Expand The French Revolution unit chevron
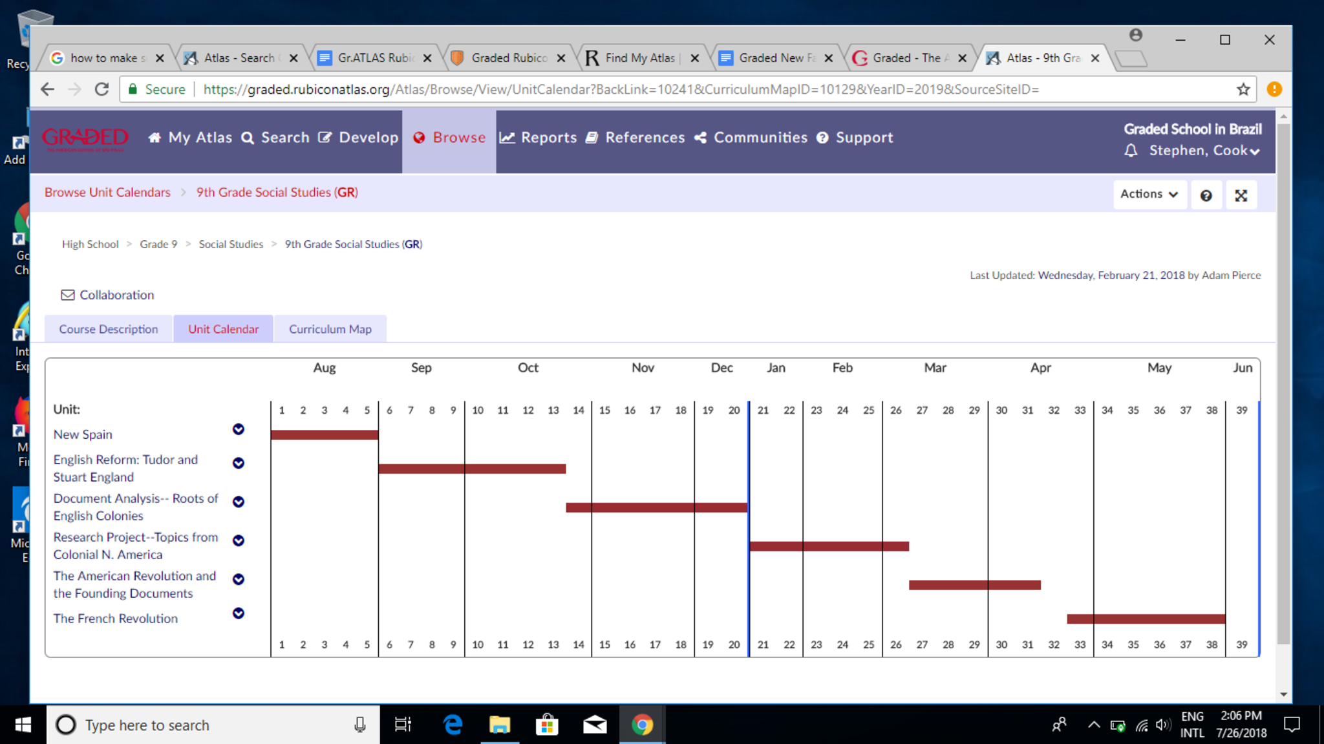Screen dimensions: 1324x744 tap(239, 613)
